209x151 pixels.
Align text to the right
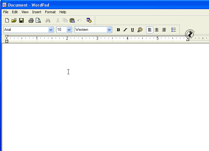tap(164, 30)
